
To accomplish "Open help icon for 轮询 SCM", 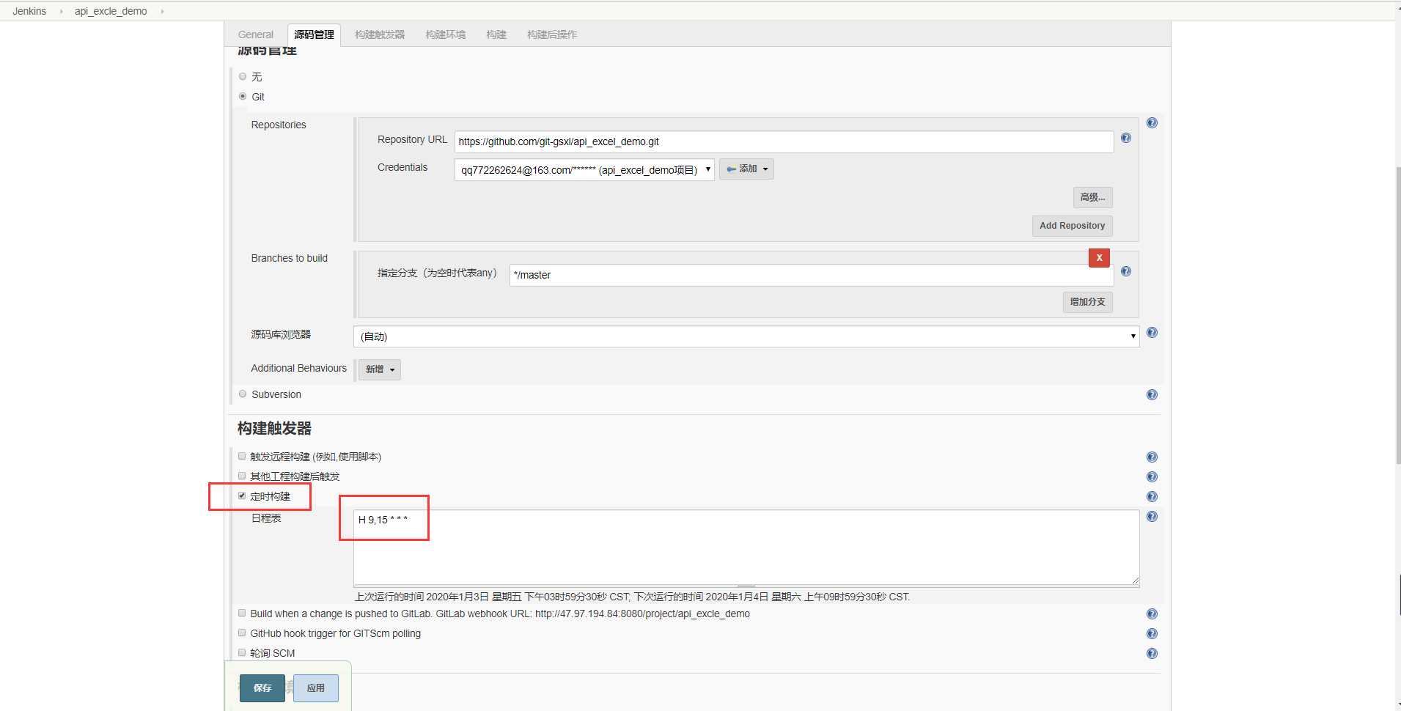I will point(1152,653).
